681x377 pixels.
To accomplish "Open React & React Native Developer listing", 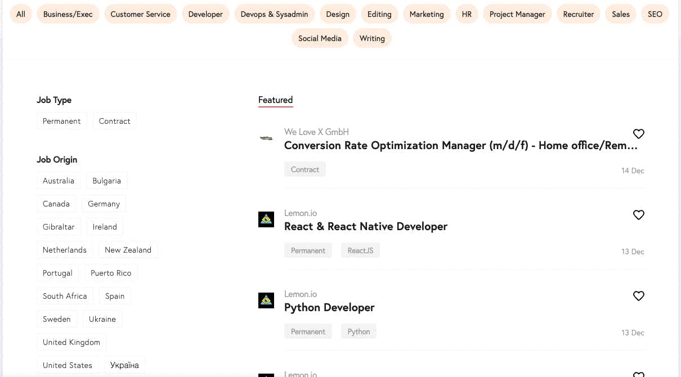I will coord(366,226).
